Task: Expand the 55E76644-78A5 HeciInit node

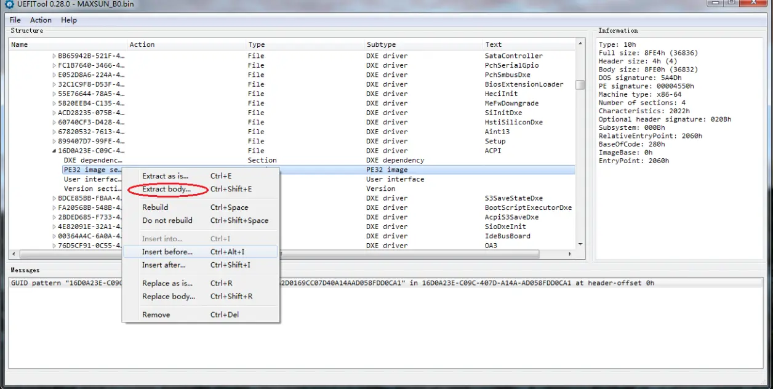Action: coord(54,94)
